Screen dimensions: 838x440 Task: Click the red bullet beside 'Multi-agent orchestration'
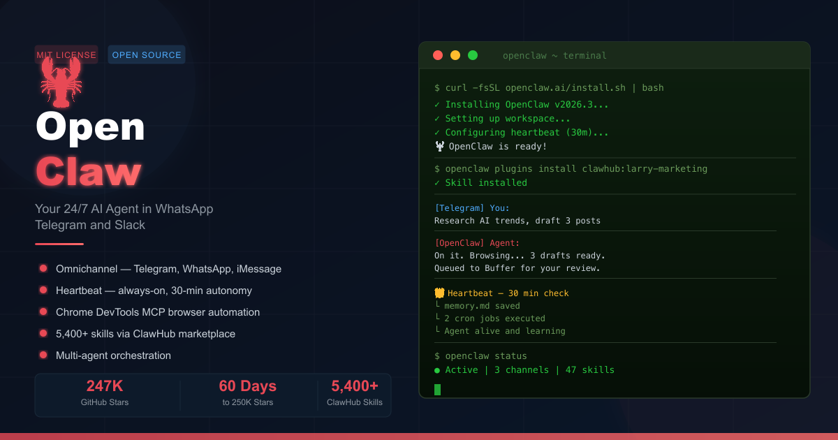[43, 355]
